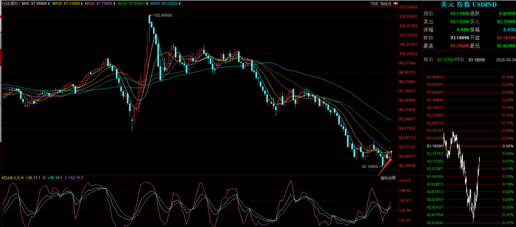Image resolution: width=516 pixels, height=227 pixels.
Task: Click the 加自选 add-to-watchlist button
Action: coord(386,3)
